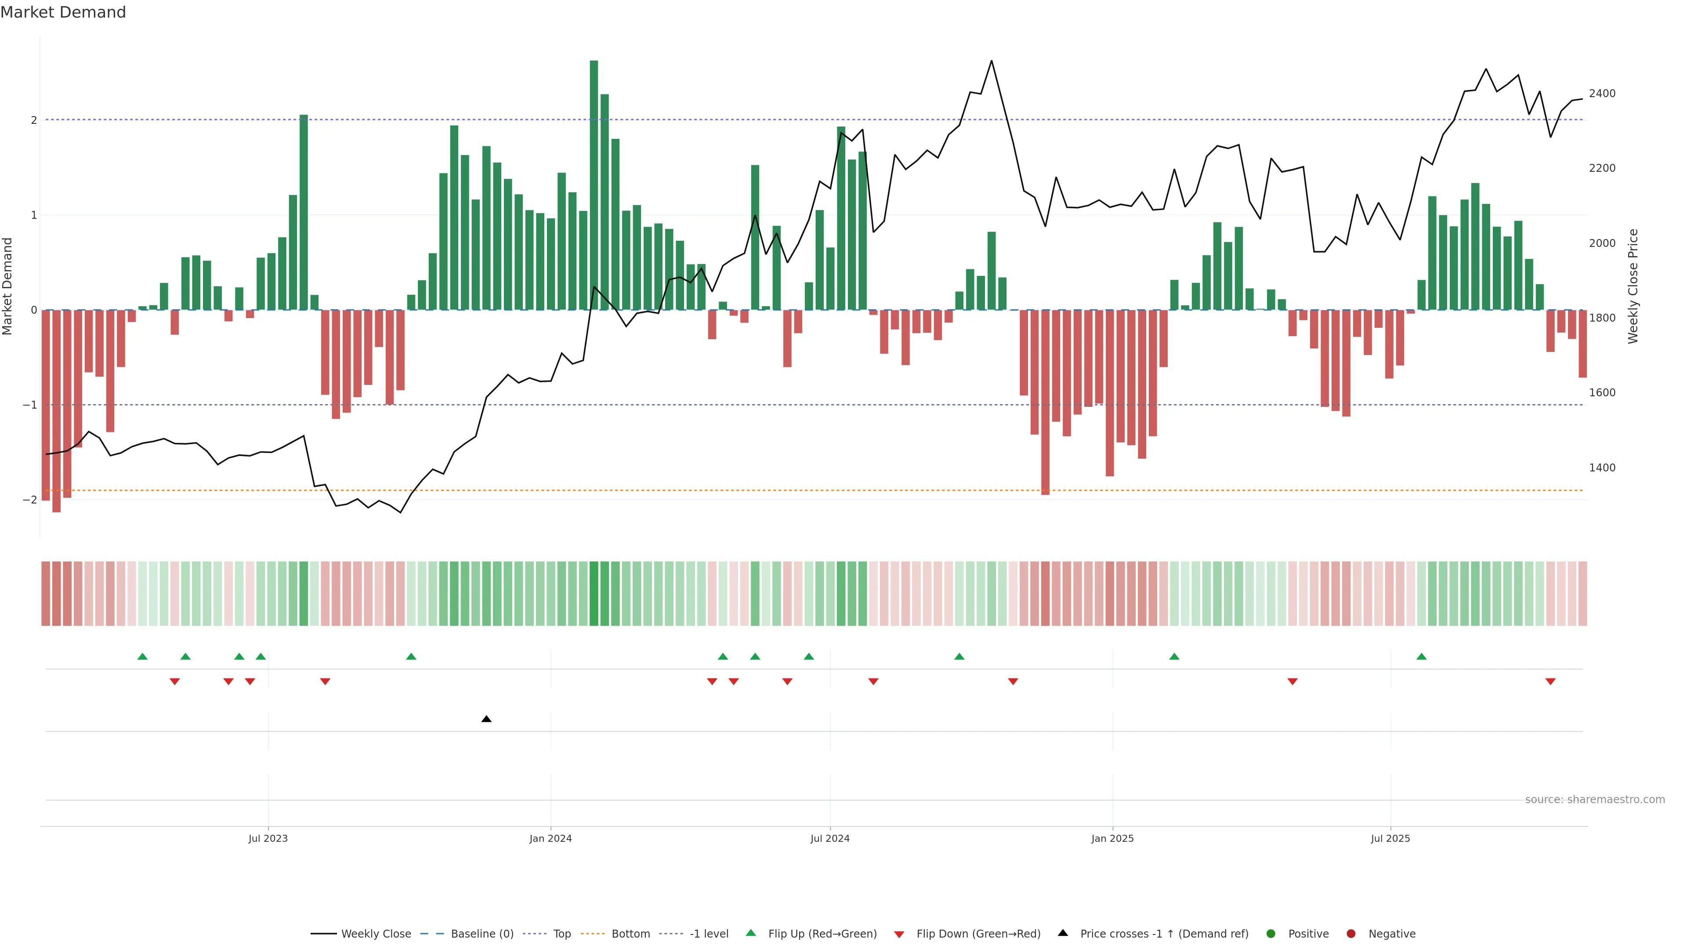Click the leftmost red Flip Down triangle marker
Viewport: 1687px width, 949px height.
(174, 681)
